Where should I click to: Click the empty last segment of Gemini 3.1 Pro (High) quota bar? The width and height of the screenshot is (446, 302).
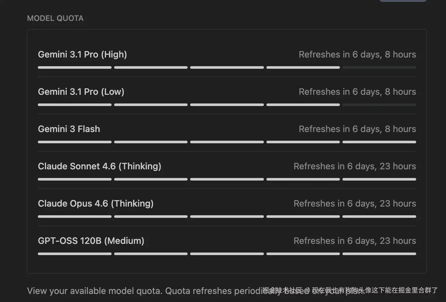point(379,67)
